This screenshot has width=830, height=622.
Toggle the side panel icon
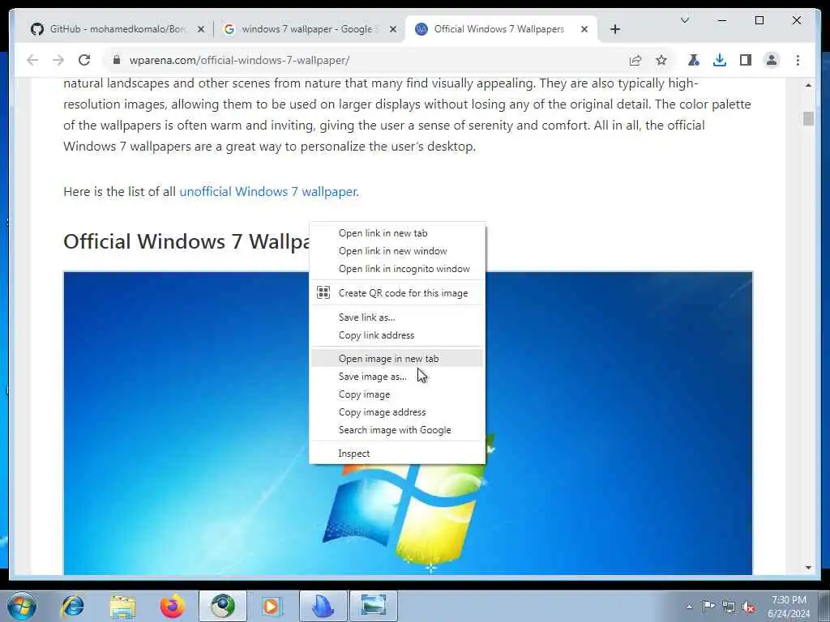click(746, 60)
